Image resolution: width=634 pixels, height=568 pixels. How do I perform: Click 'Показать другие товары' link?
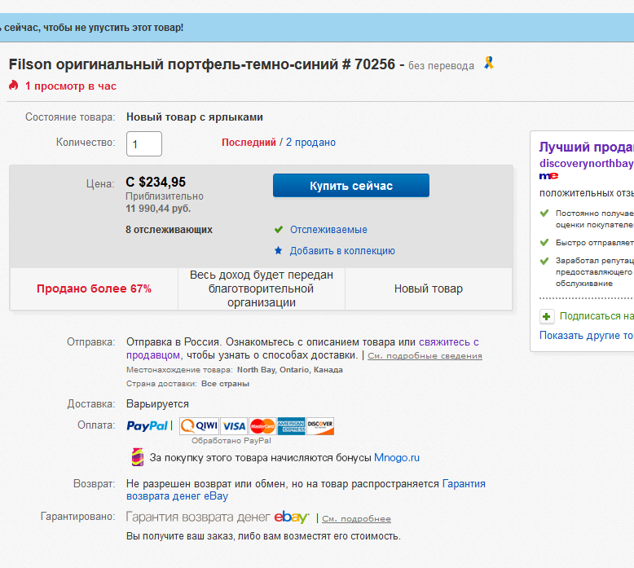tap(586, 336)
